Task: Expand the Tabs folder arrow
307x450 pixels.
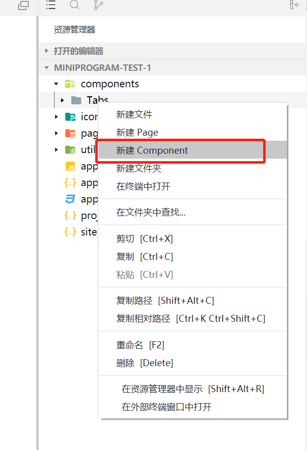Action: tap(62, 100)
